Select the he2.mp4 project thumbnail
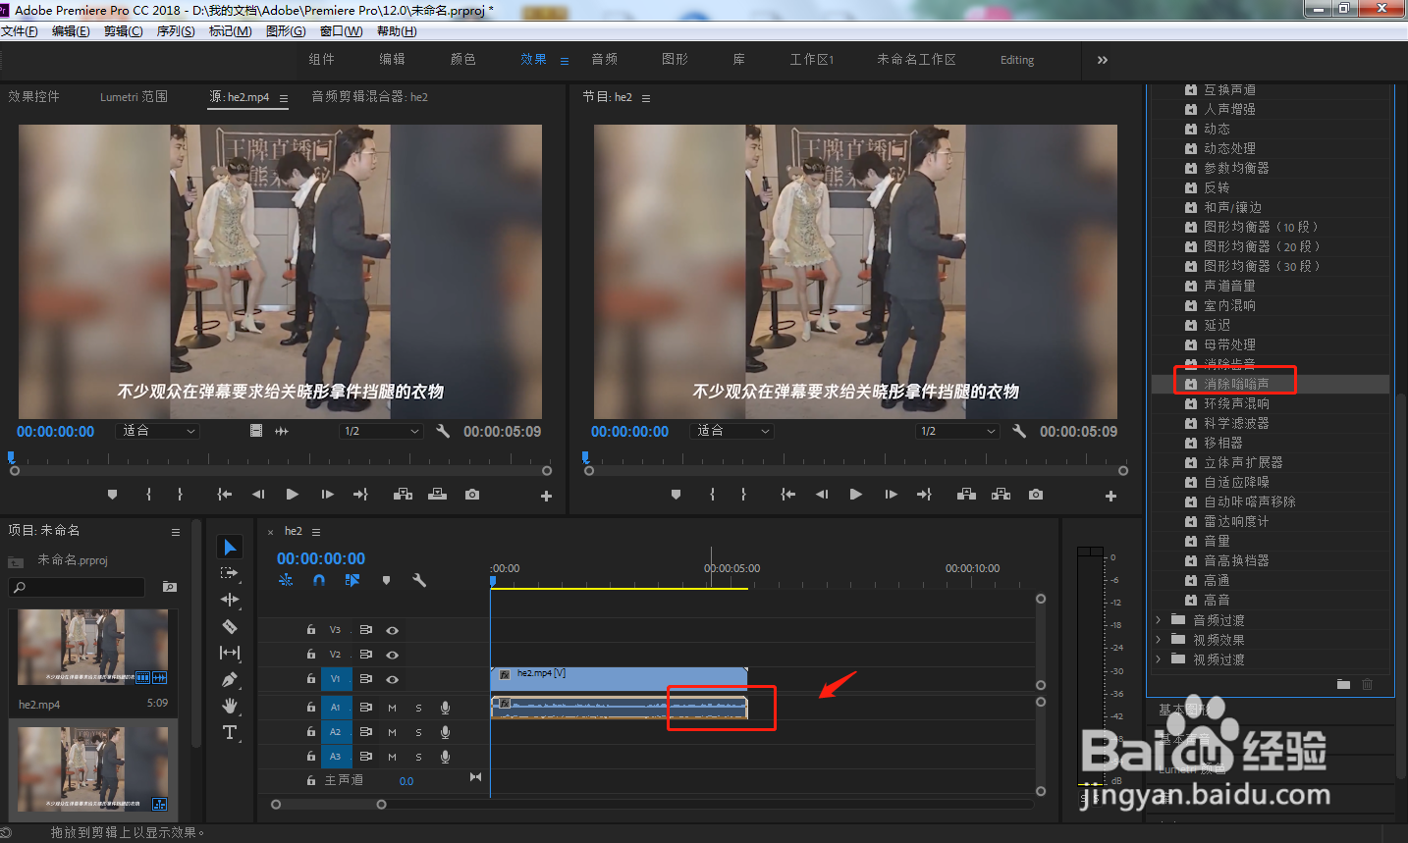The height and width of the screenshot is (843, 1408). pyautogui.click(x=93, y=647)
